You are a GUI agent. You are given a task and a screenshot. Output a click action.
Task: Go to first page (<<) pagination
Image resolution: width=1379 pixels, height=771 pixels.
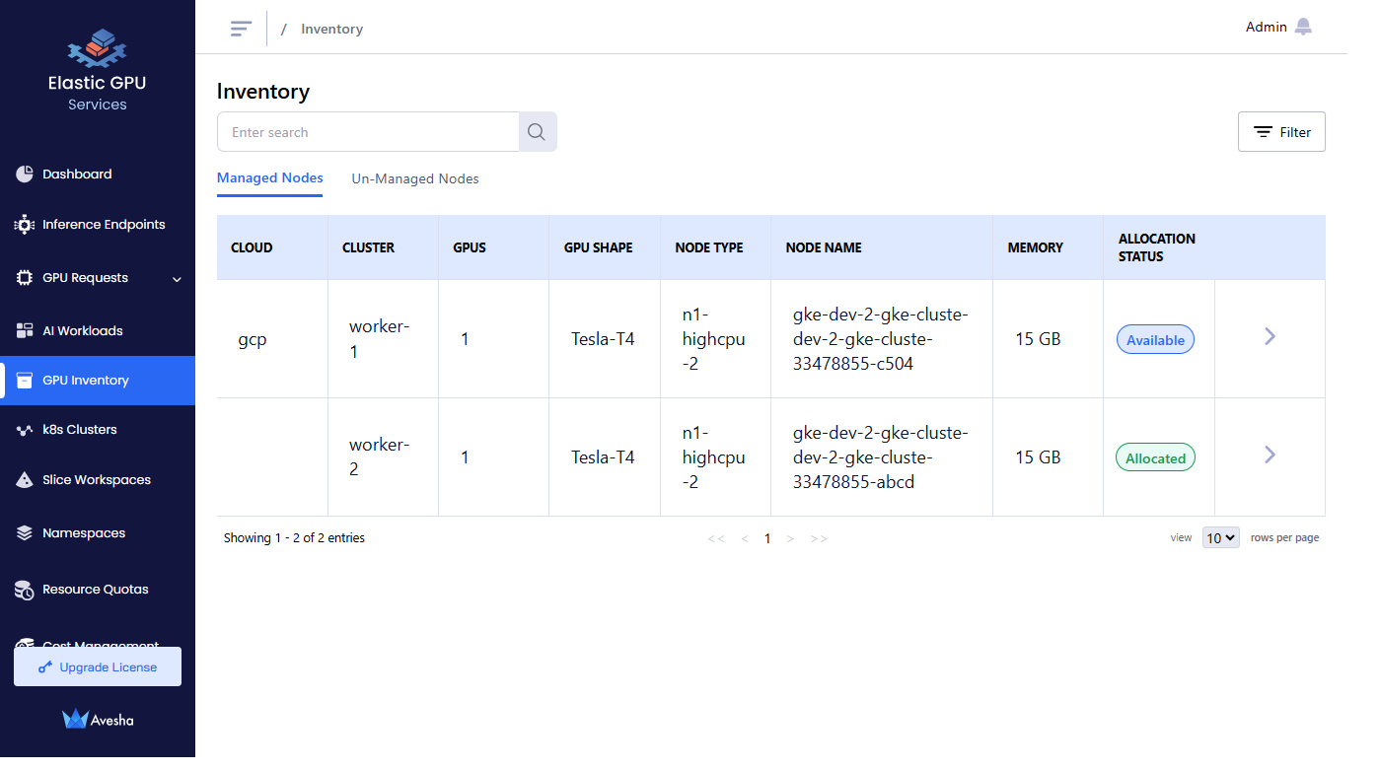[x=716, y=539]
